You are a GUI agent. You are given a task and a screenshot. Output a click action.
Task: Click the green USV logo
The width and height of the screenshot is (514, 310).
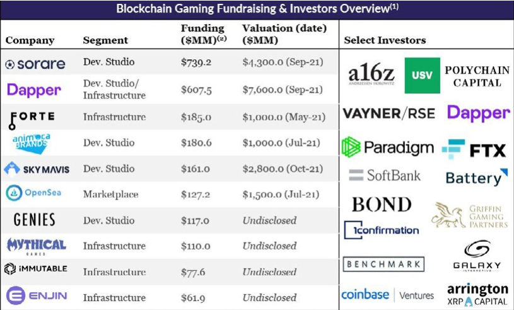click(422, 76)
